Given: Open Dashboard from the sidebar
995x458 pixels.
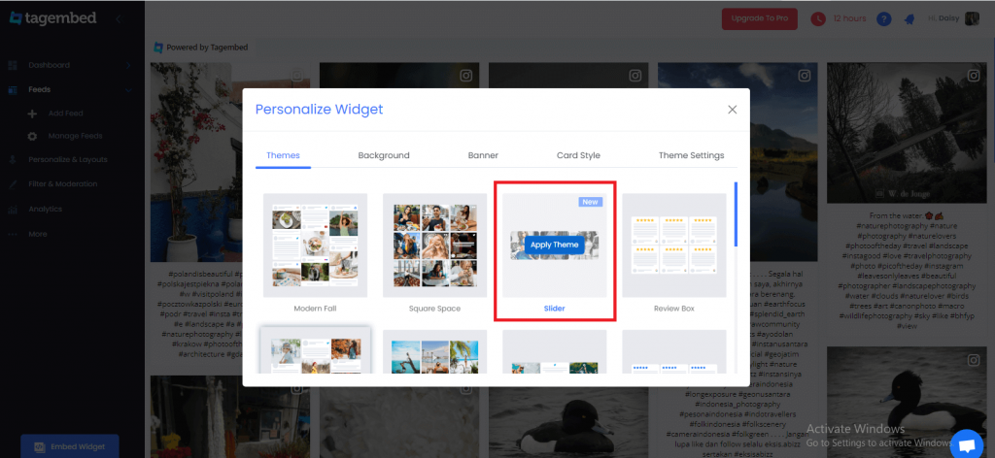Looking at the screenshot, I should click(49, 65).
